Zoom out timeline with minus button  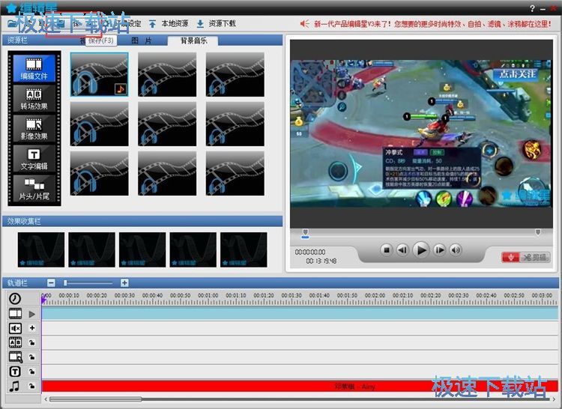tap(51, 283)
